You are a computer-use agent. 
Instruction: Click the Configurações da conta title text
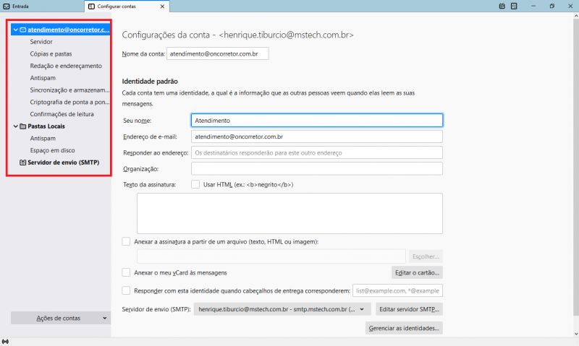[238, 35]
